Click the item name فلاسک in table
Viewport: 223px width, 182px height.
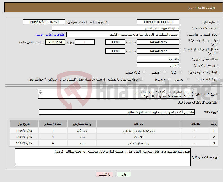click(139, 137)
